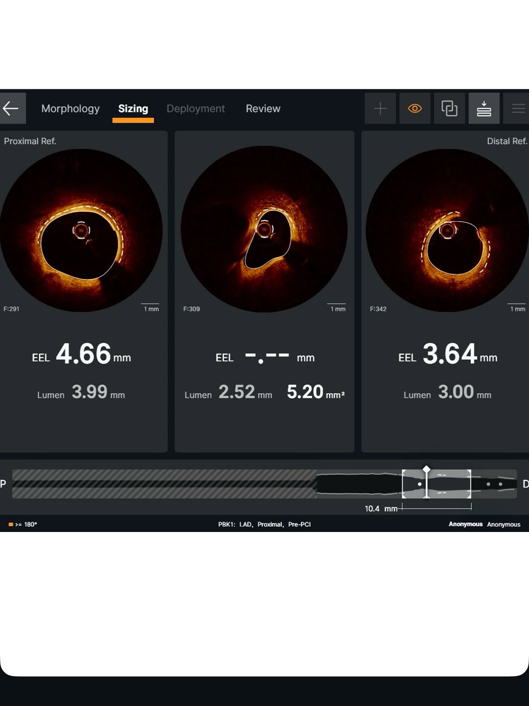Click the Anonymous patient name

click(466, 525)
